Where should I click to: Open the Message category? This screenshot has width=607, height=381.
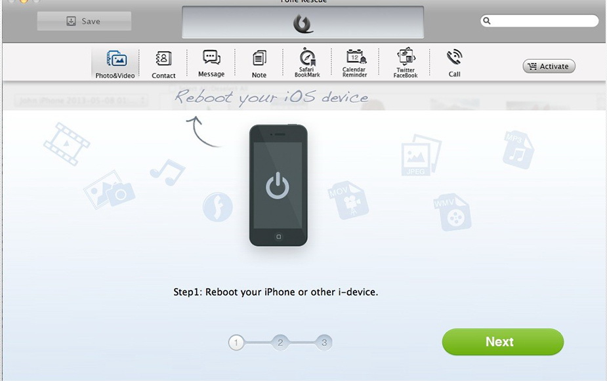211,64
